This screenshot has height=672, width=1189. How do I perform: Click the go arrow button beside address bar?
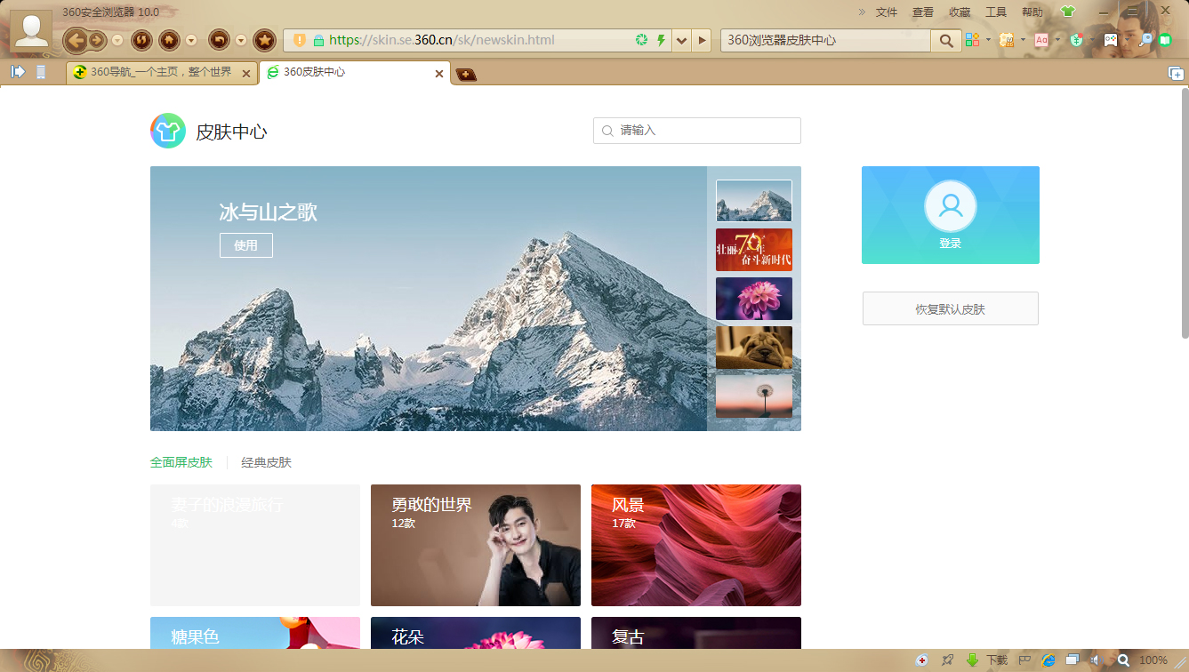pos(703,40)
